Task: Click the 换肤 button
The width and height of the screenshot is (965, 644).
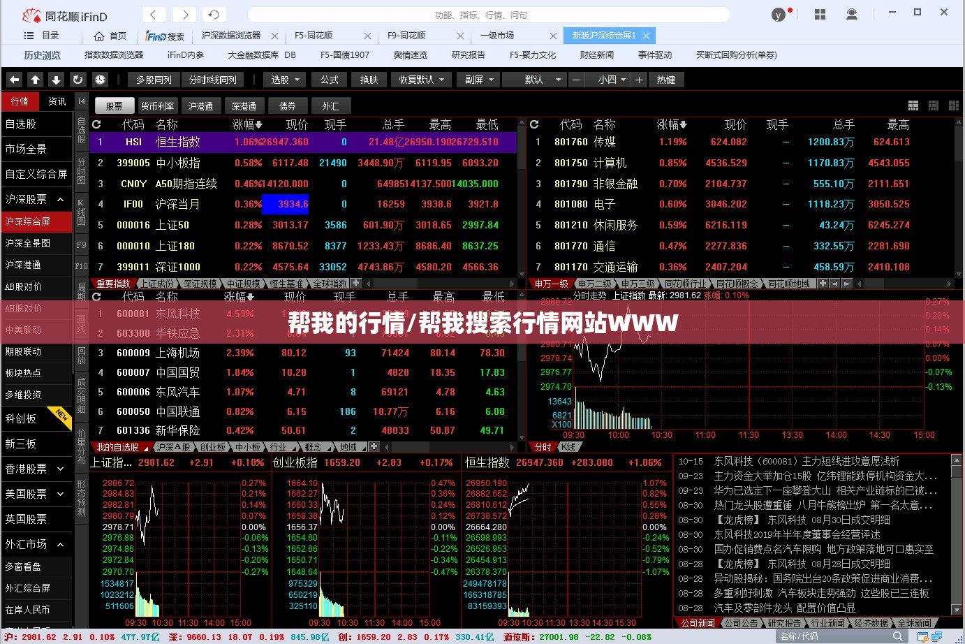Action: point(369,80)
